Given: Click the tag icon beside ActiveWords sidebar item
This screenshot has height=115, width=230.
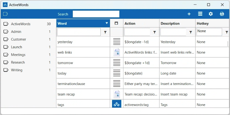Looking at the screenshot, I should 6,24.
